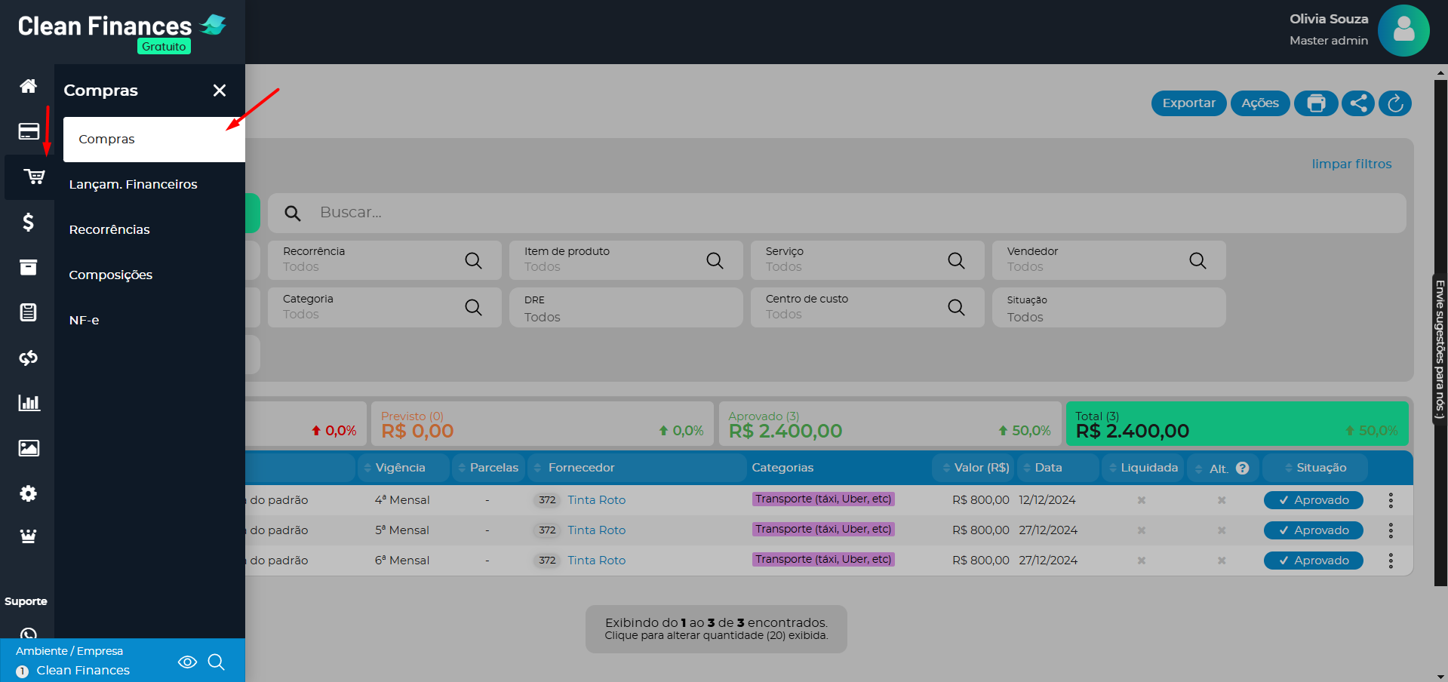The height and width of the screenshot is (682, 1448).
Task: Click the Transporte category tag in first row
Action: (822, 499)
